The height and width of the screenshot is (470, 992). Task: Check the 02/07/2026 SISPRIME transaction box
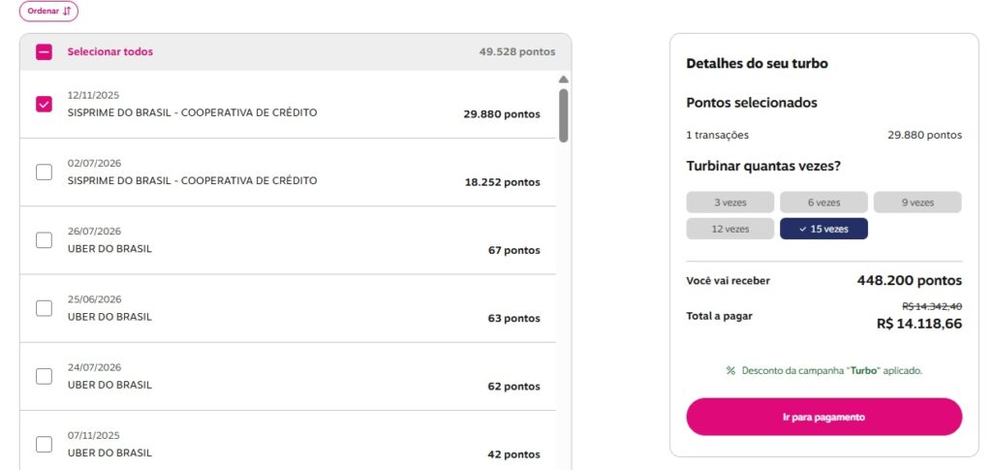point(44,172)
